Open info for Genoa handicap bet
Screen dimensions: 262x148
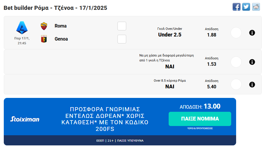252,62
